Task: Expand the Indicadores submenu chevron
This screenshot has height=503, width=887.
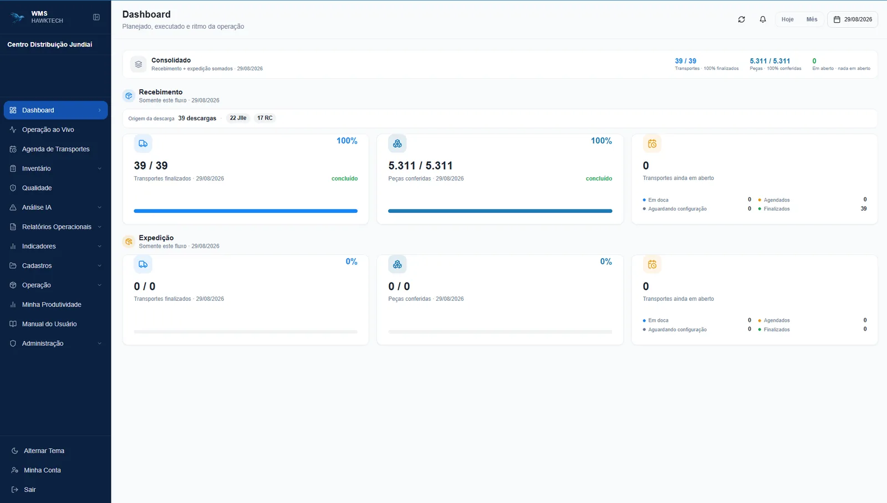Action: [x=100, y=246]
